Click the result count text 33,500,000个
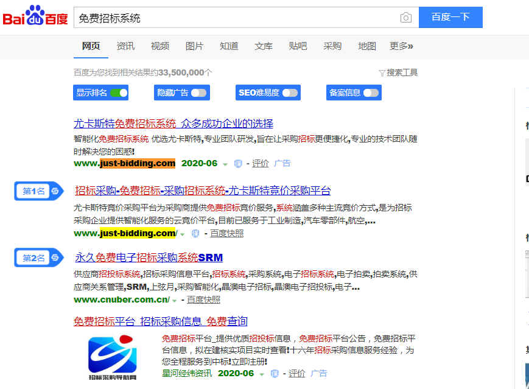 (185, 73)
